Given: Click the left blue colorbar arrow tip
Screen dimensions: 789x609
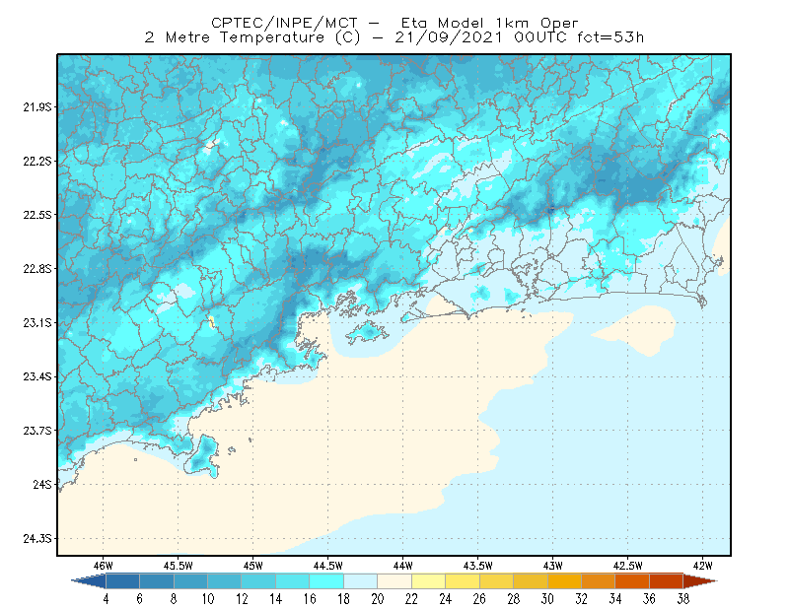Looking at the screenshot, I should 89,581.
